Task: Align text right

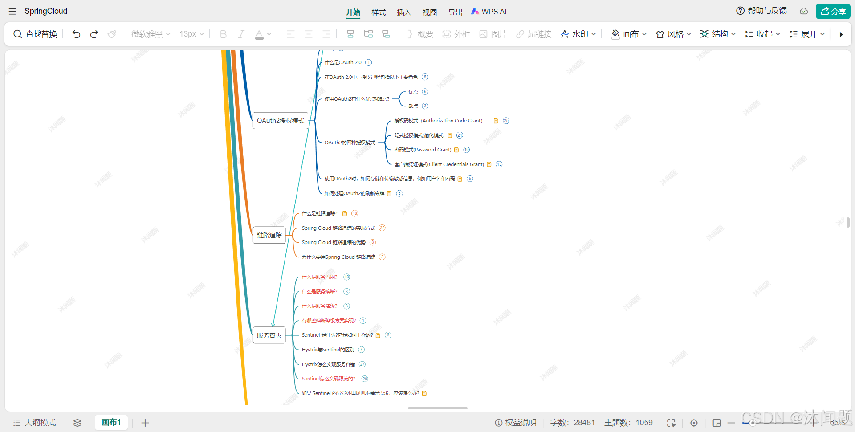Action: 326,34
